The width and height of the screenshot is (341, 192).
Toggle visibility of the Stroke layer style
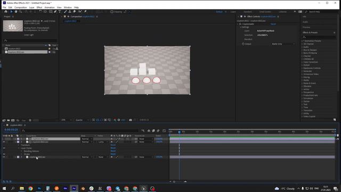[4, 154]
